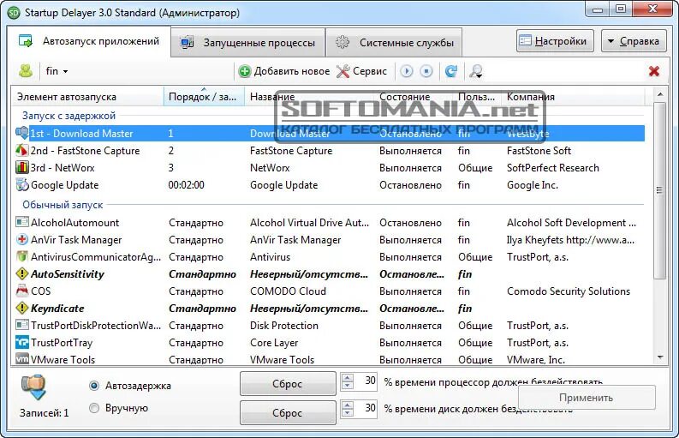Screen dimensions: 679x438
Task: Open the Настройки settings button
Action: tap(555, 41)
